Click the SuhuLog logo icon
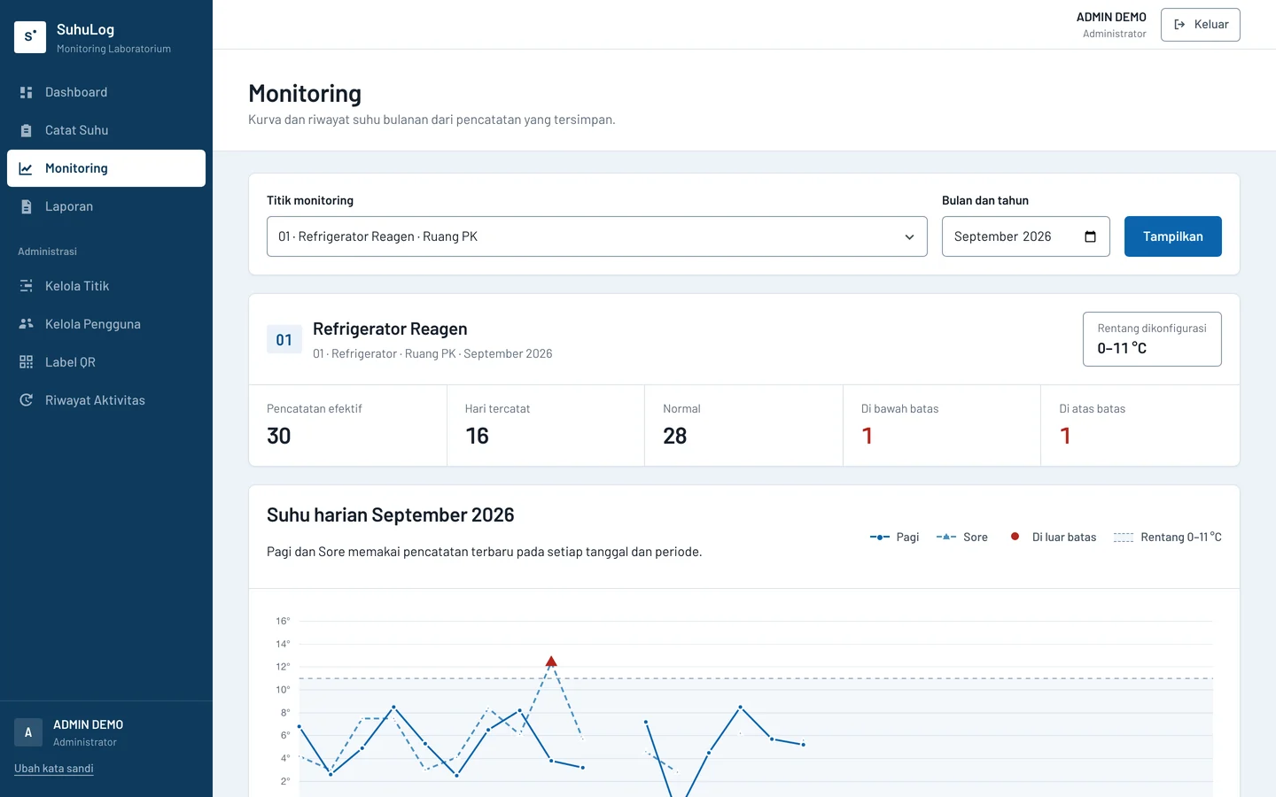This screenshot has height=797, width=1276. tap(30, 37)
